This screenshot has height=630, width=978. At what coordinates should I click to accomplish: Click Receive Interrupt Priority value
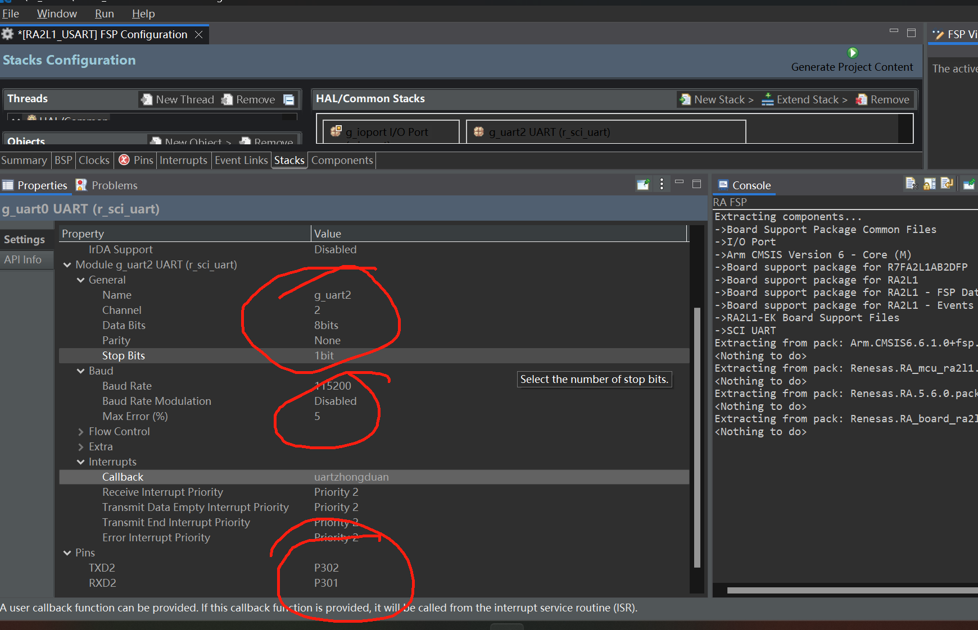[336, 492]
